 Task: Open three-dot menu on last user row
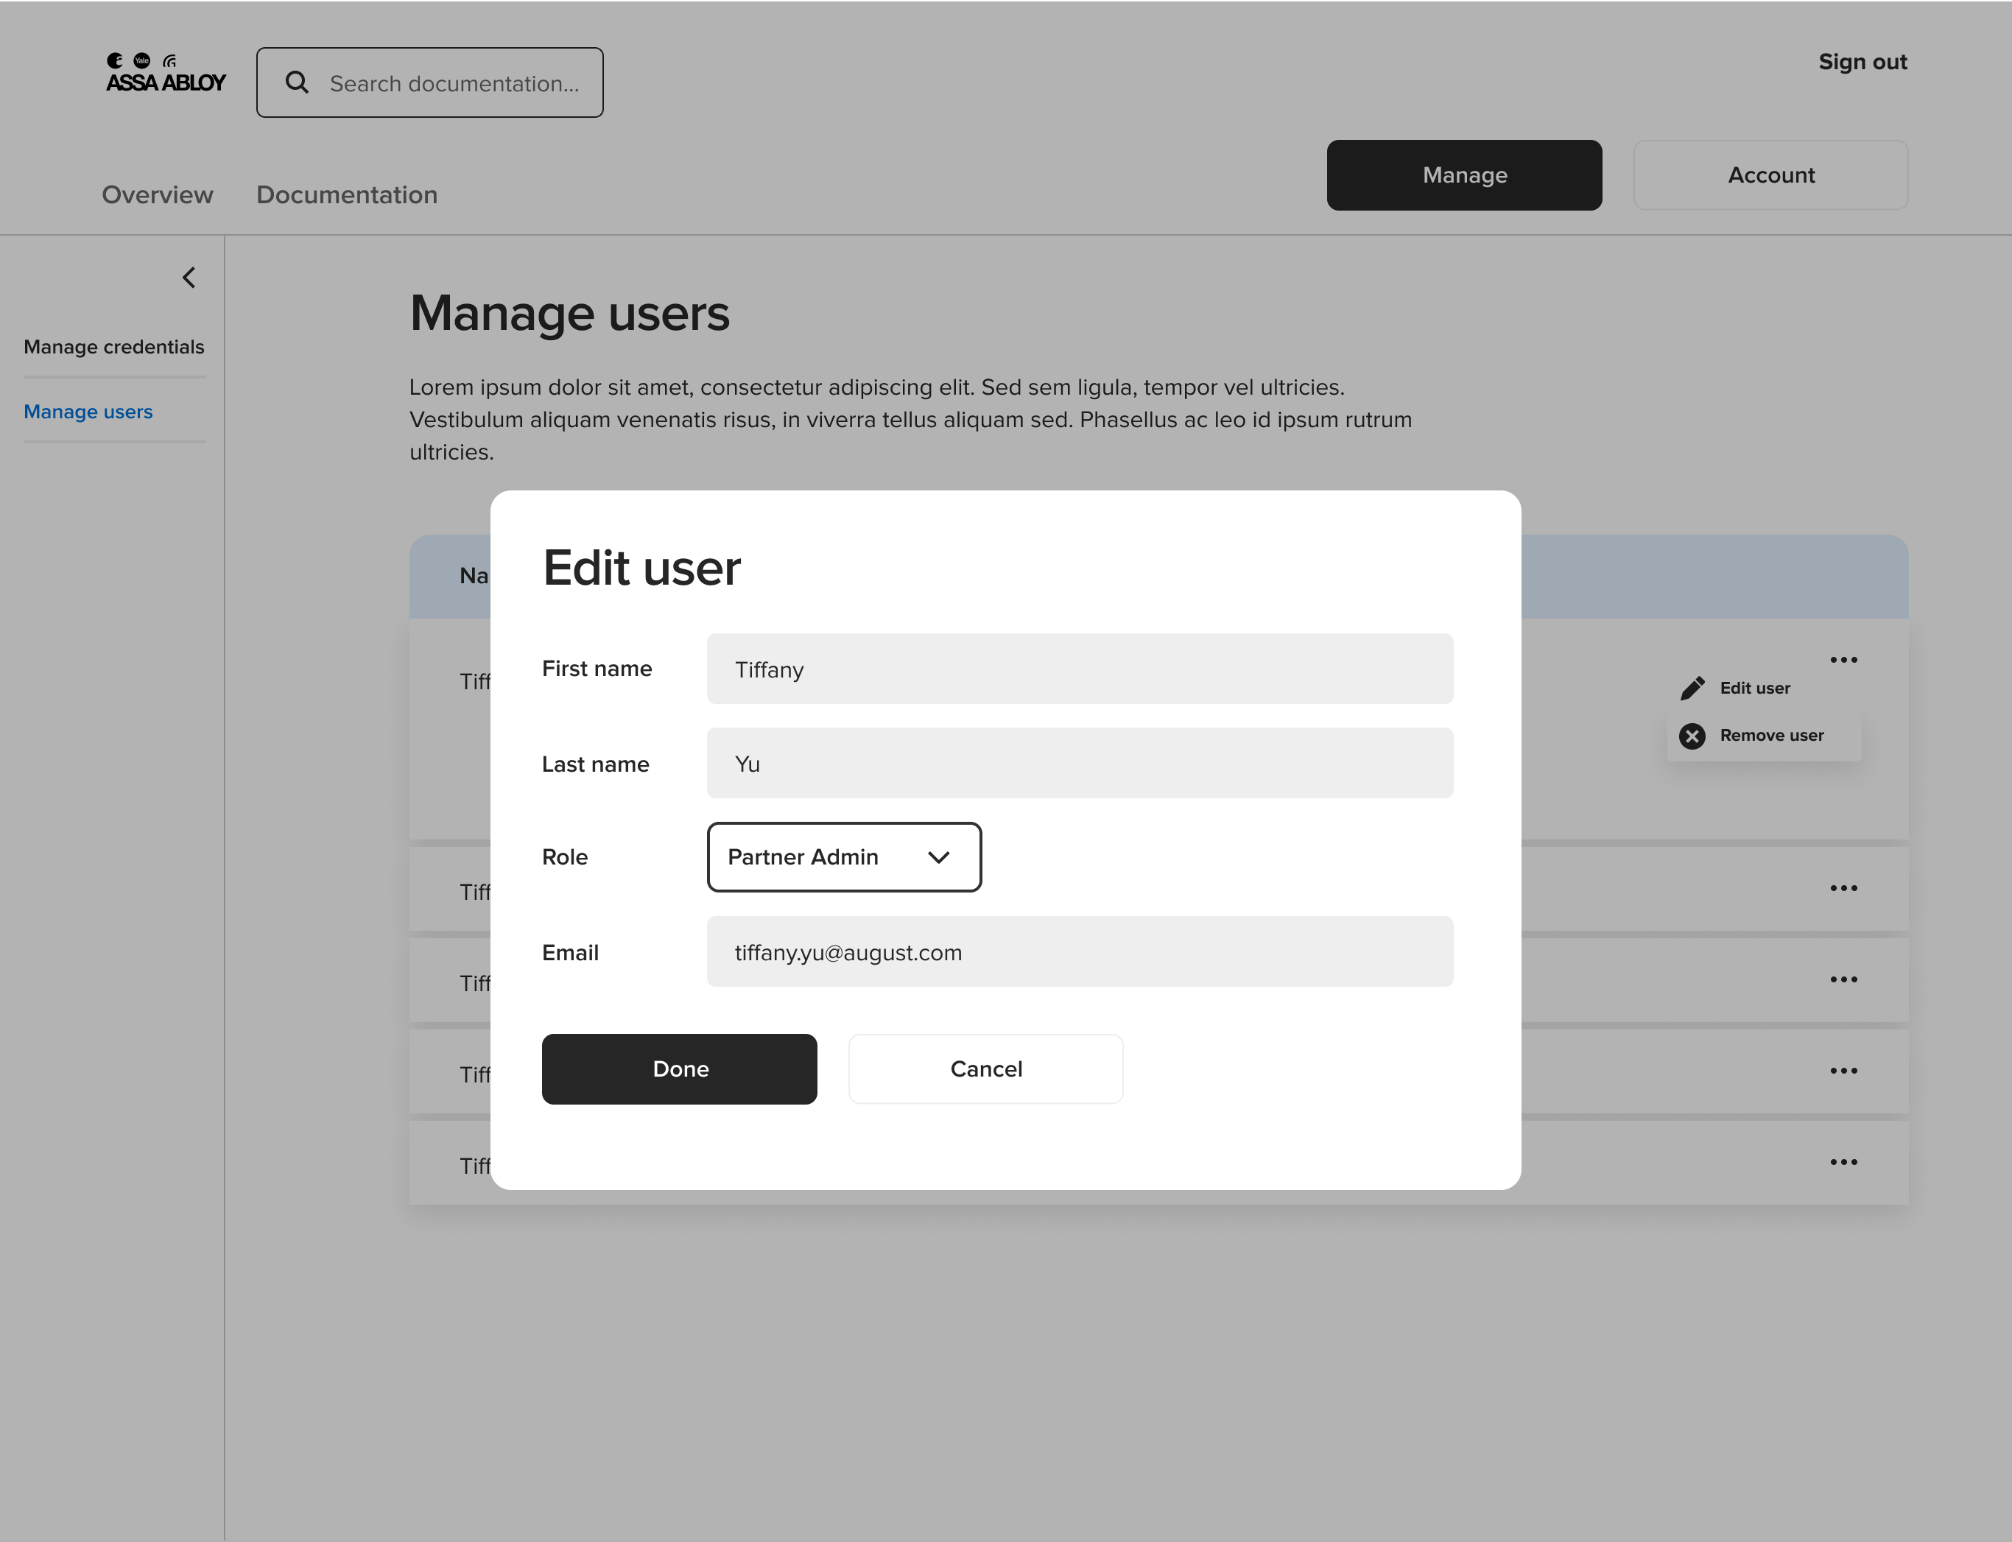pyautogui.click(x=1843, y=1162)
